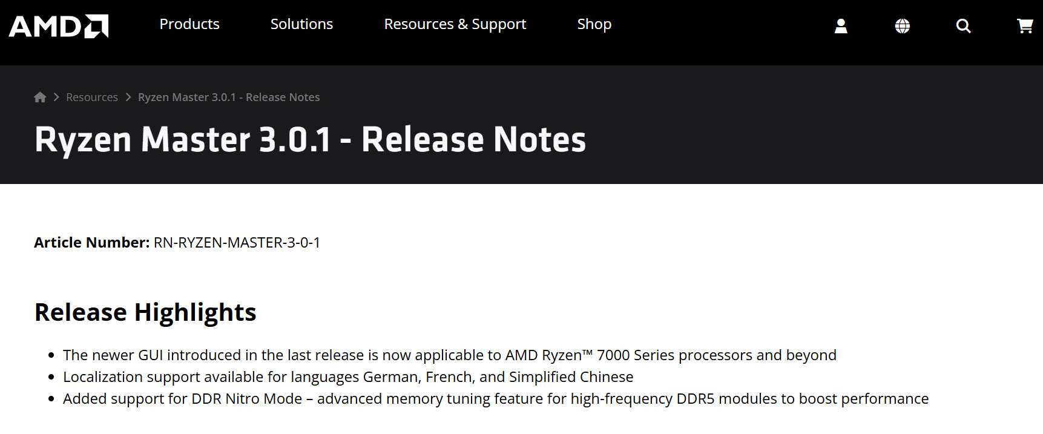
Task: Click the globe language selector icon
Action: (x=902, y=26)
